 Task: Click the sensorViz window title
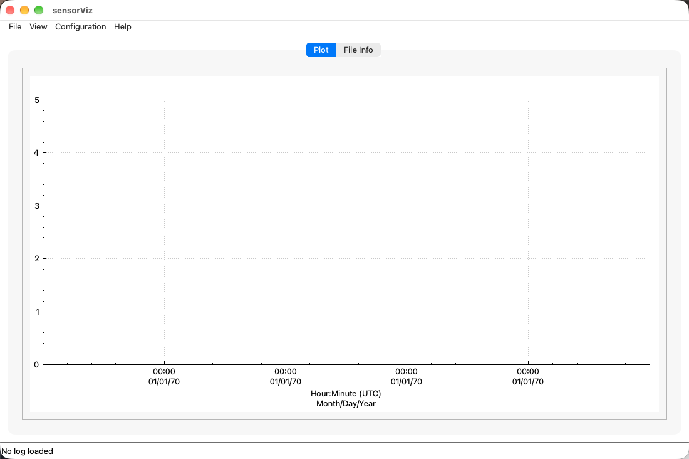pyautogui.click(x=73, y=10)
